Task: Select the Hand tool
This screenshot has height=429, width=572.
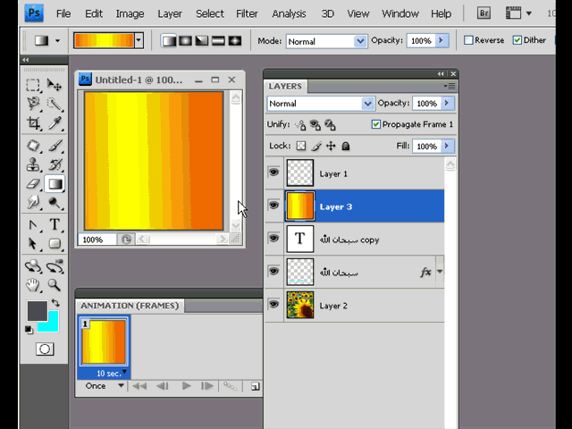Action: (33, 285)
